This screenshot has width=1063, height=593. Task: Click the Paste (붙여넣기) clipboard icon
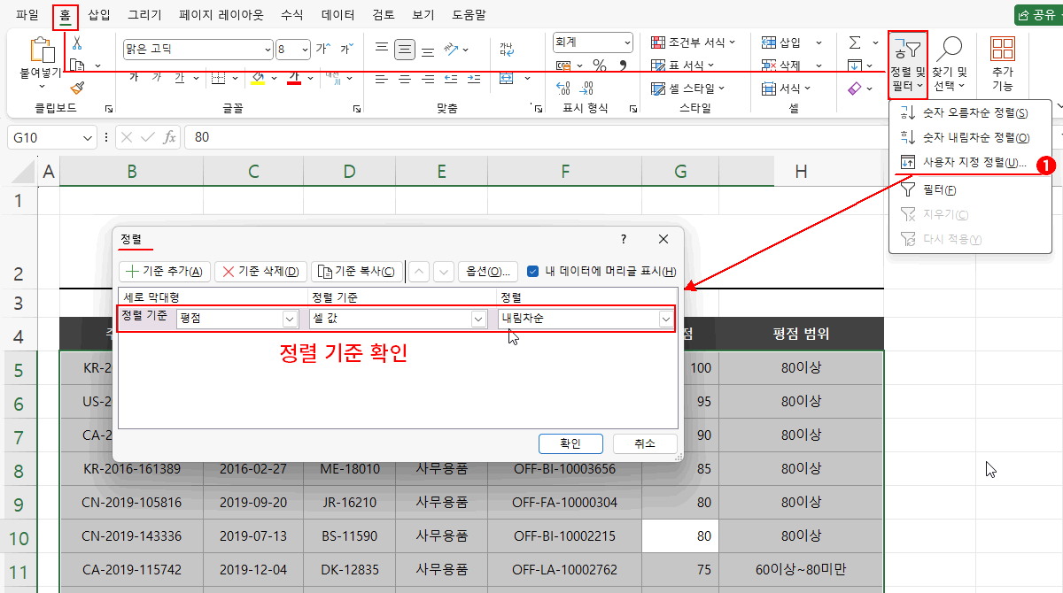click(x=42, y=51)
